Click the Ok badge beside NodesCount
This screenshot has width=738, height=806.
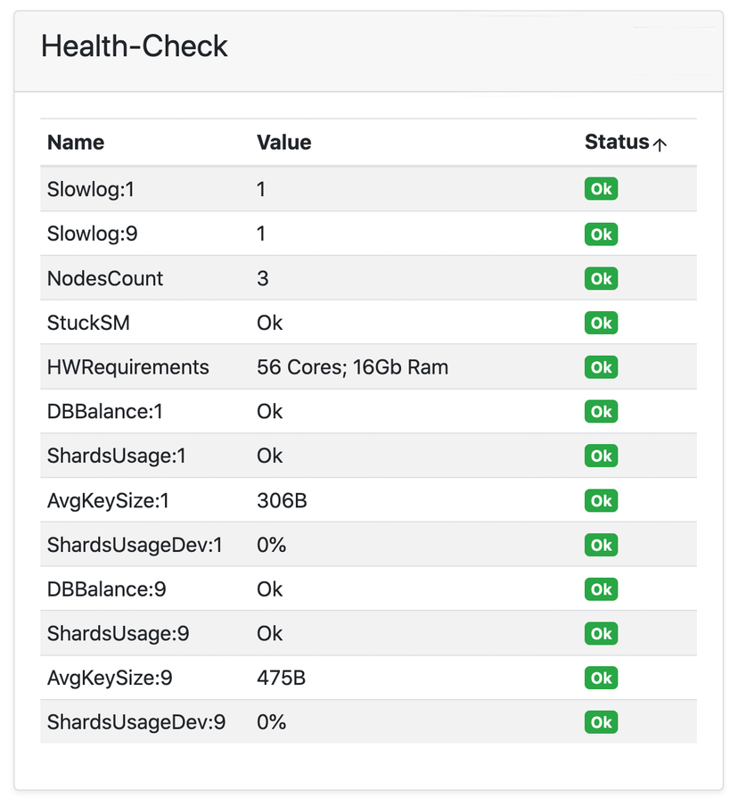click(601, 278)
